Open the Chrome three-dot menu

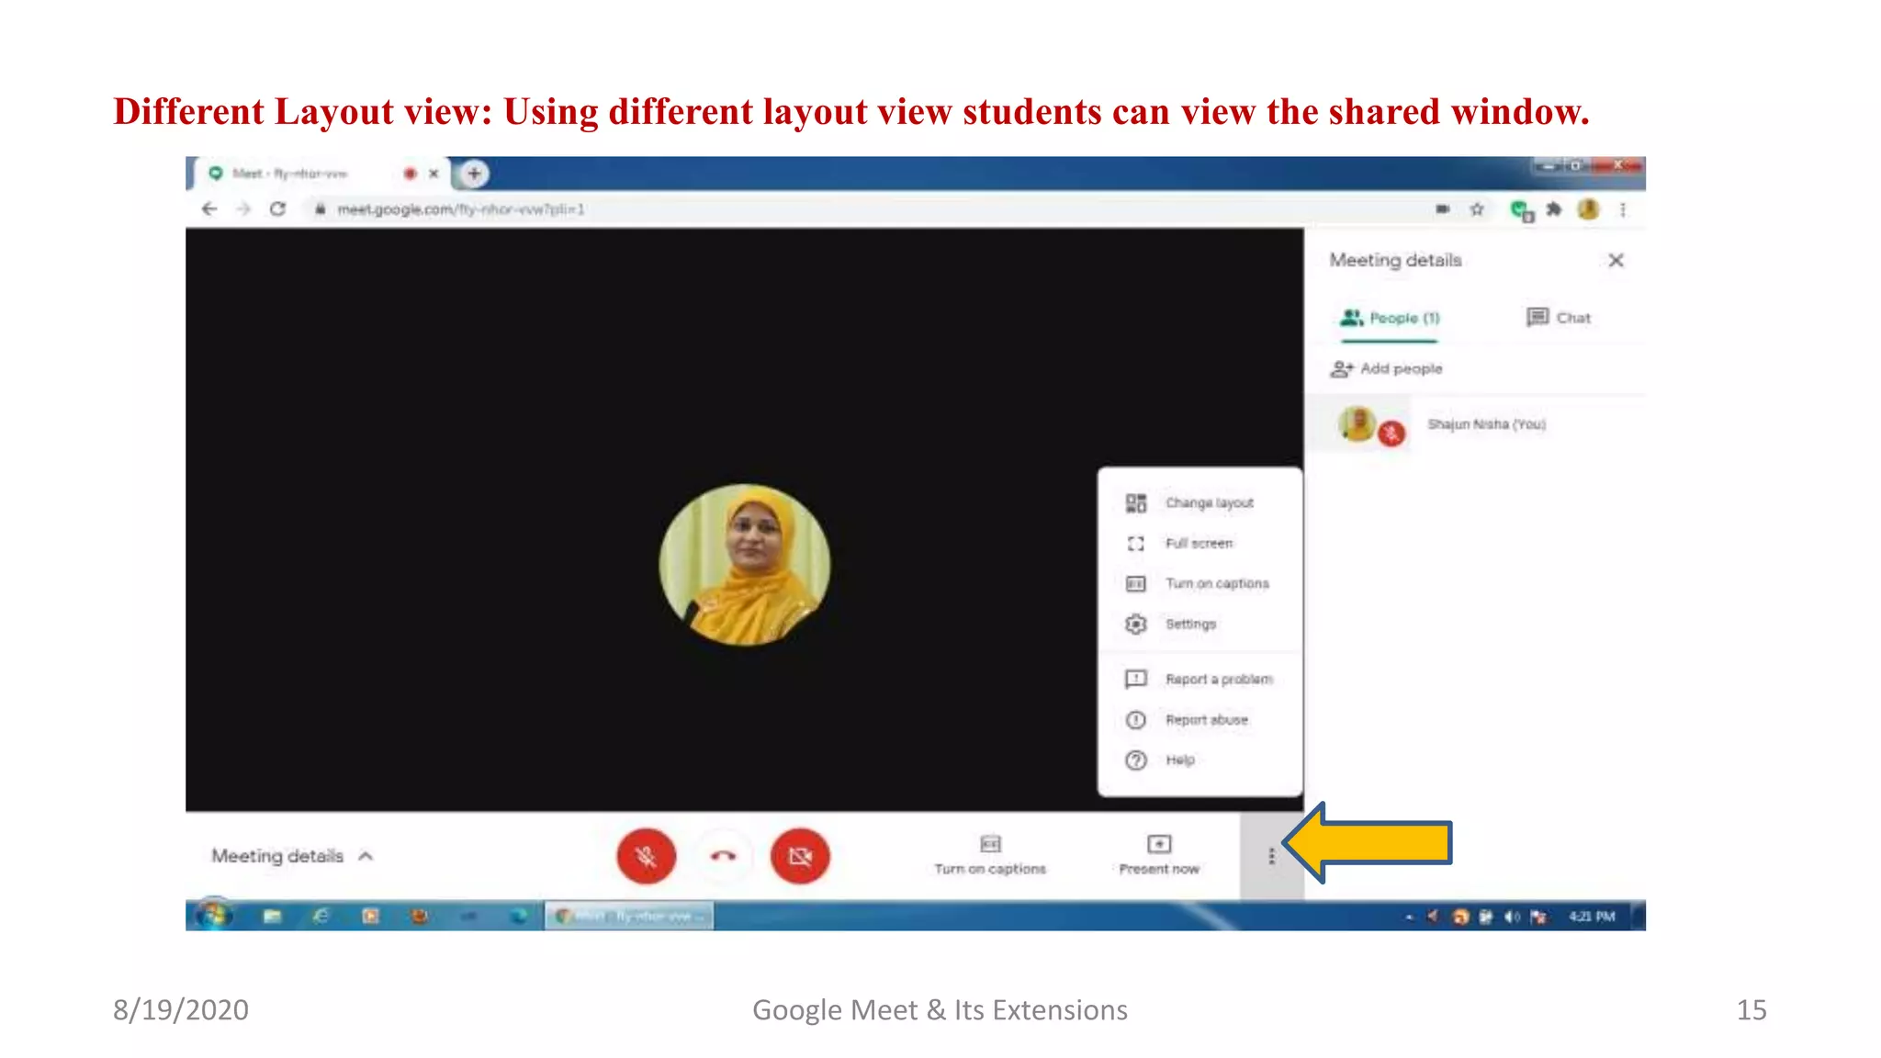click(1623, 209)
